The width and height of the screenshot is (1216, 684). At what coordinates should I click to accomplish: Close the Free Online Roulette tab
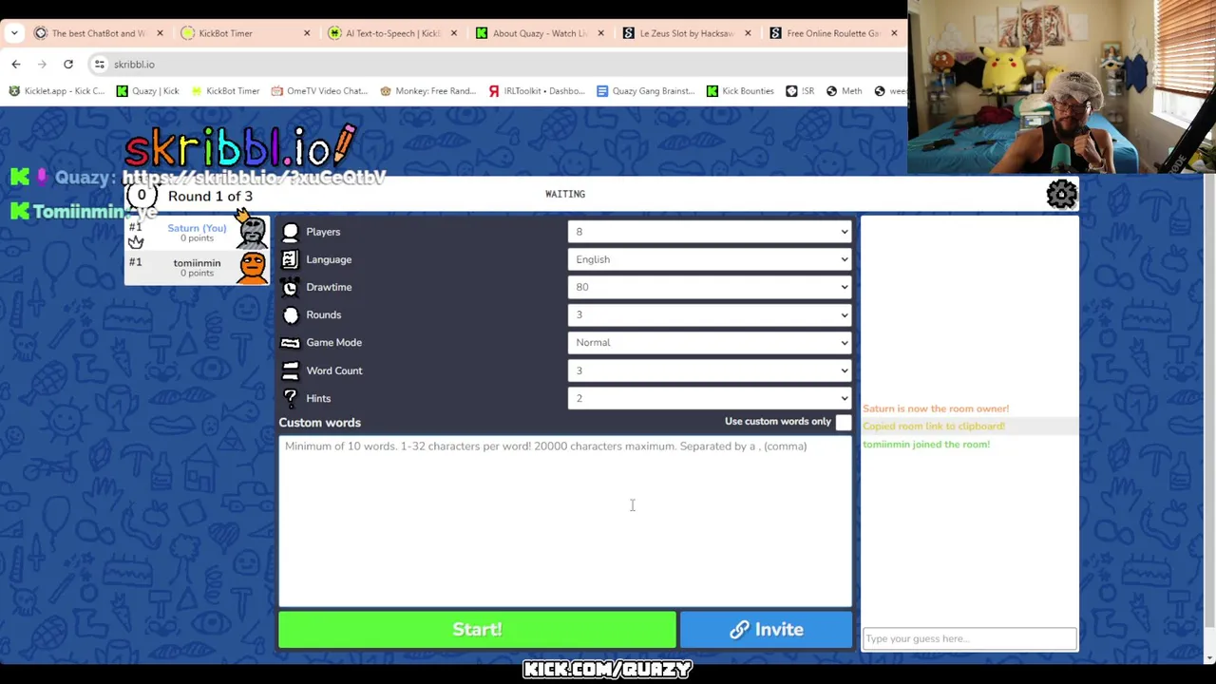click(x=894, y=33)
